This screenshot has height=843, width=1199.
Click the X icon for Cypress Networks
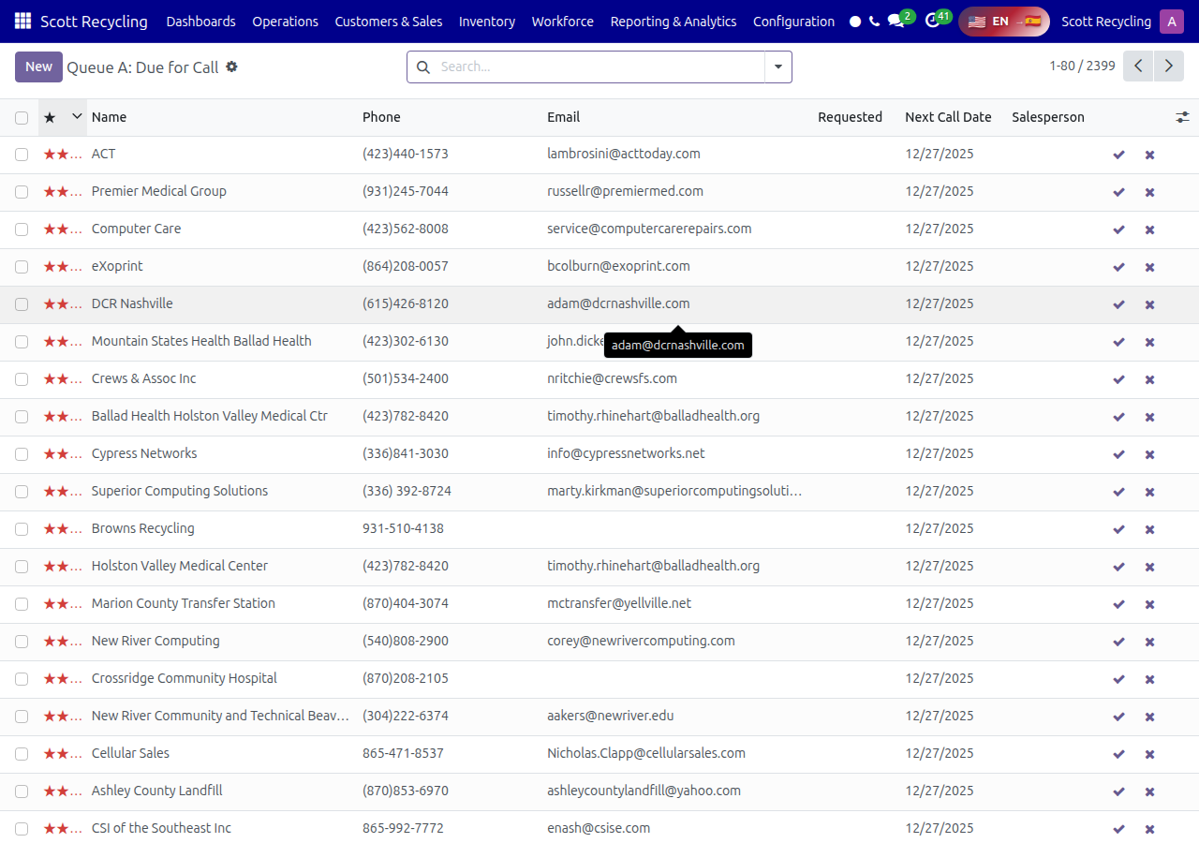(x=1149, y=454)
